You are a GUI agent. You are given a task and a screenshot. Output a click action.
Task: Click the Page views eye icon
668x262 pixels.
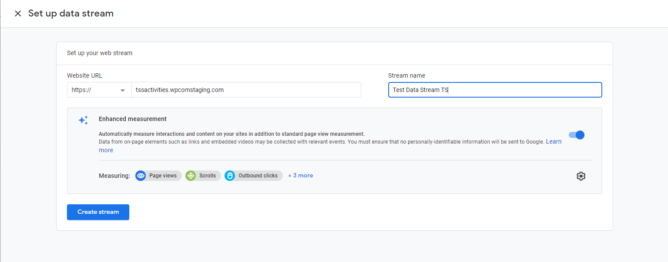point(141,176)
